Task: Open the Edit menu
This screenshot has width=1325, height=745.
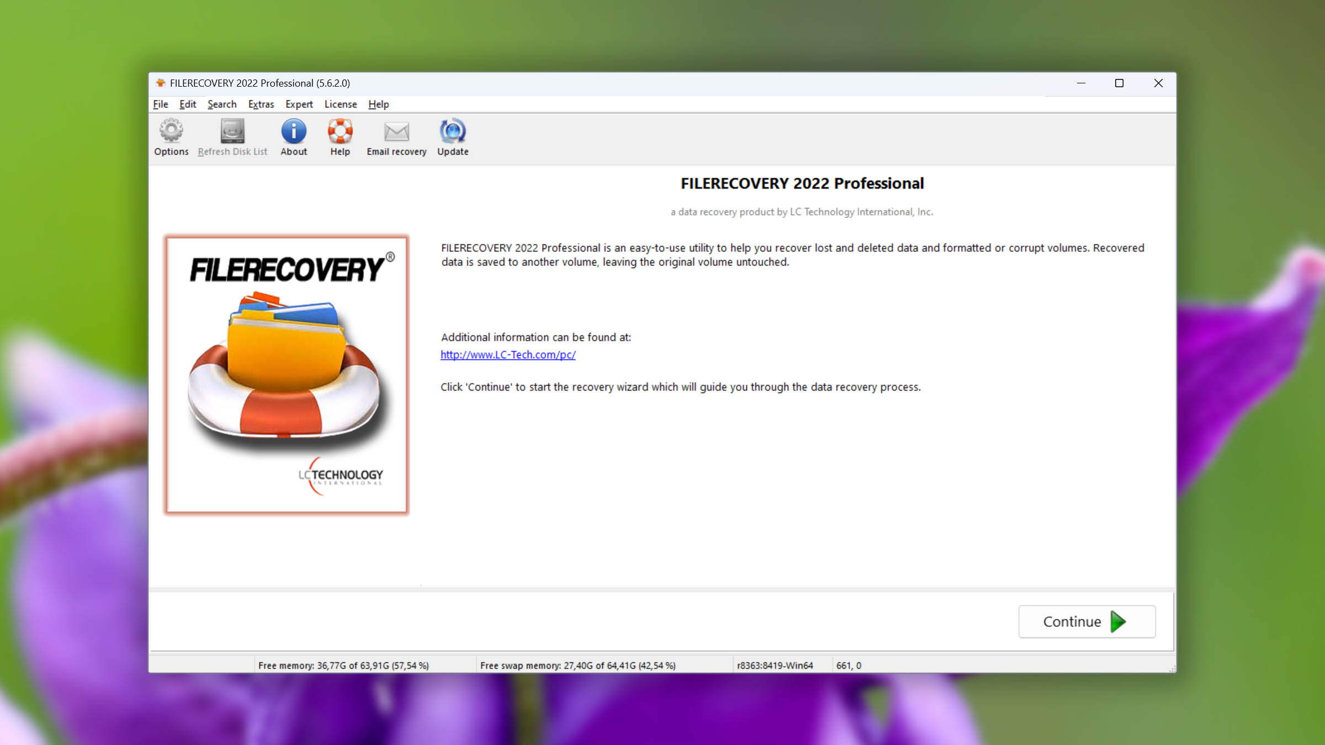Action: (188, 104)
